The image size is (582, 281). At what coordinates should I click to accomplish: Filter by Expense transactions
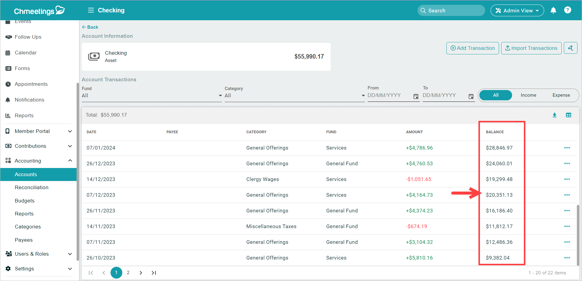point(561,95)
